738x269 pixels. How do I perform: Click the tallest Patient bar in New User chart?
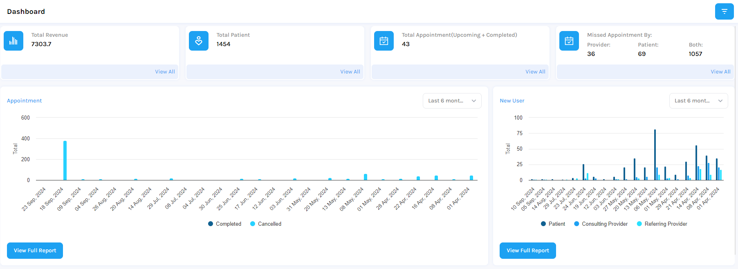point(655,155)
